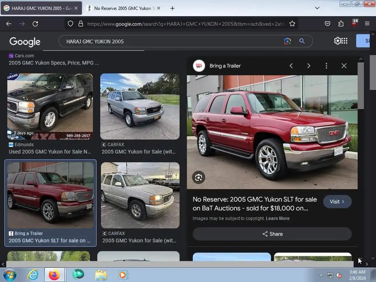Screen dimensions: 376x282
Task: Open the No Reserve: 2005 GMC Yukon SLT title
Action: click(255, 204)
